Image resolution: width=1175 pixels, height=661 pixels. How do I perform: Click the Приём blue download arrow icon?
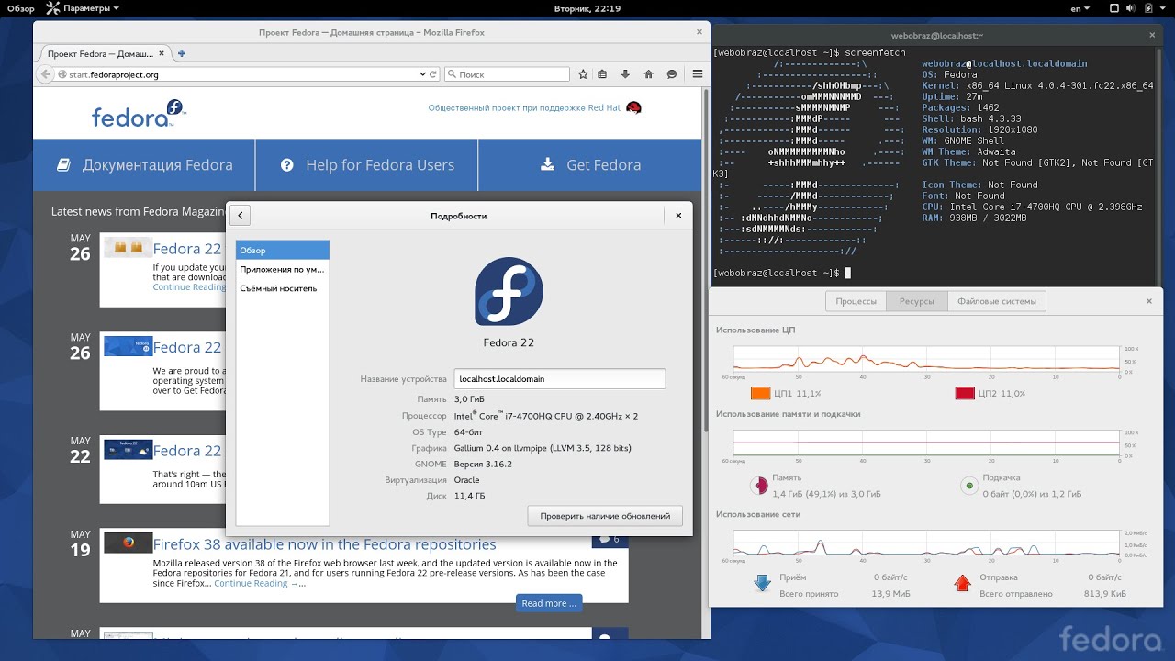[x=762, y=583]
